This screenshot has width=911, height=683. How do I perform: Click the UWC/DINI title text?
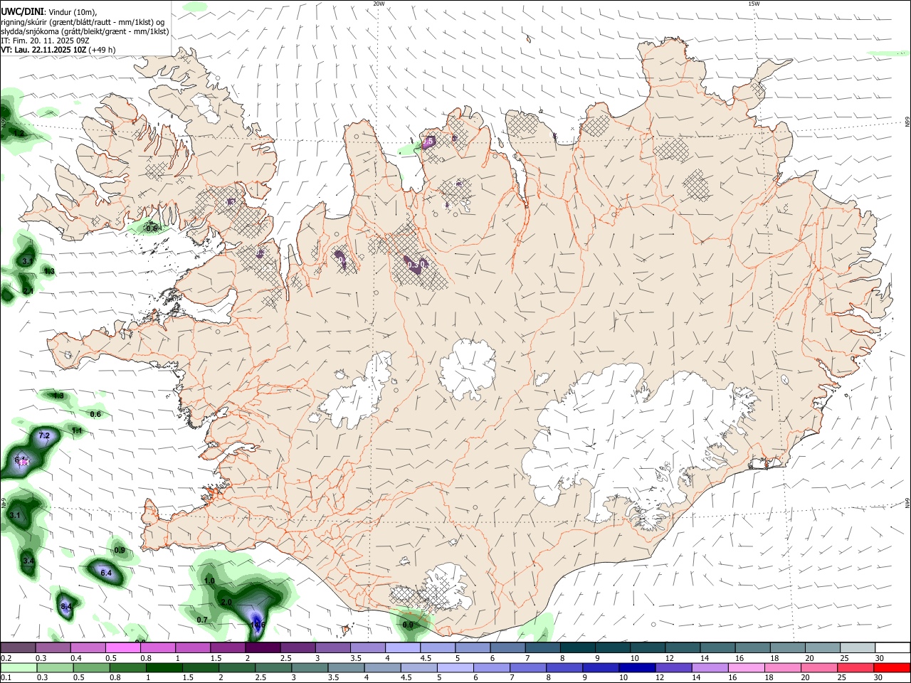(x=22, y=11)
